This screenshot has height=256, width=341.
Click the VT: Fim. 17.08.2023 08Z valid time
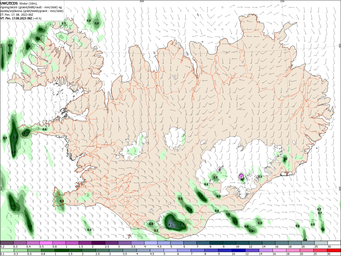[16, 18]
